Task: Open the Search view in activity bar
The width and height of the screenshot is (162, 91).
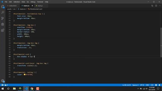Action: point(3,12)
